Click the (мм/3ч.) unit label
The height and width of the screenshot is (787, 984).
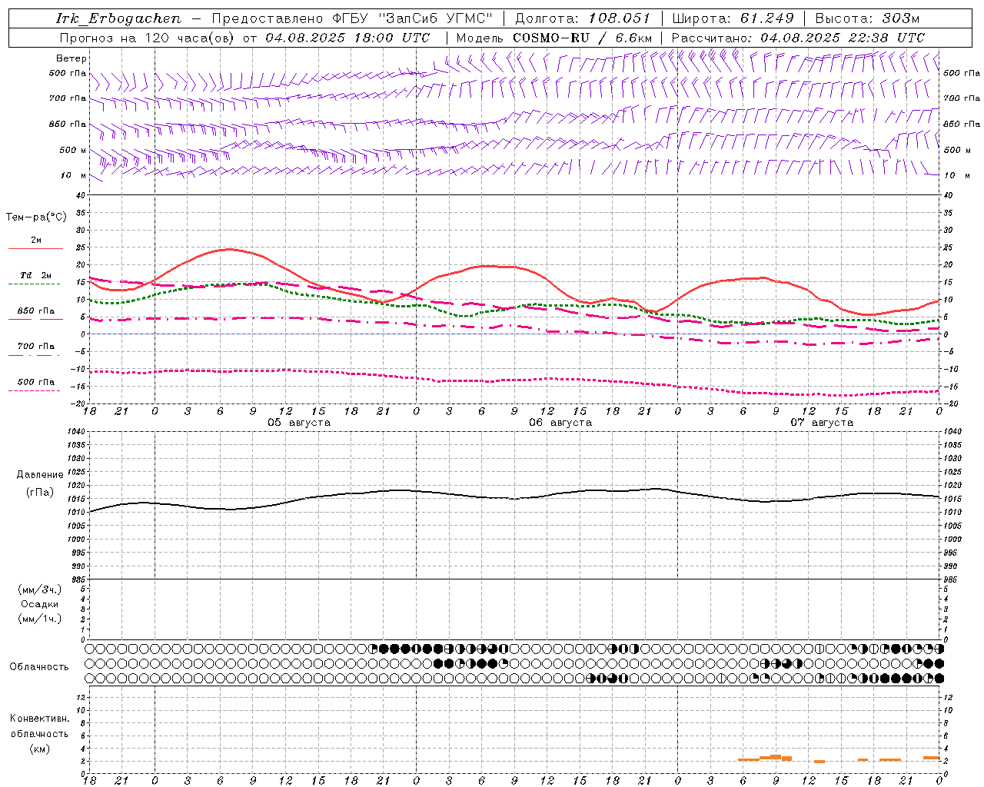(40, 589)
